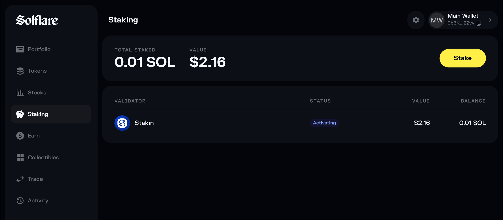Image resolution: width=503 pixels, height=220 pixels.
Task: Expand the Main Wallet account chevron
Action: [x=490, y=20]
